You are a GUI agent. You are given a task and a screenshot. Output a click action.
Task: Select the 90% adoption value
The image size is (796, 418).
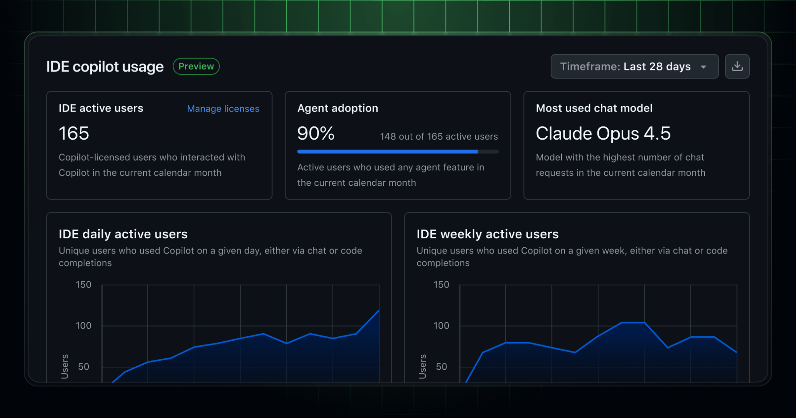coord(315,133)
